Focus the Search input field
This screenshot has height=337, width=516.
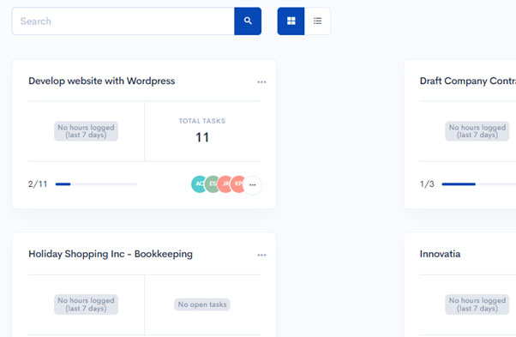123,21
